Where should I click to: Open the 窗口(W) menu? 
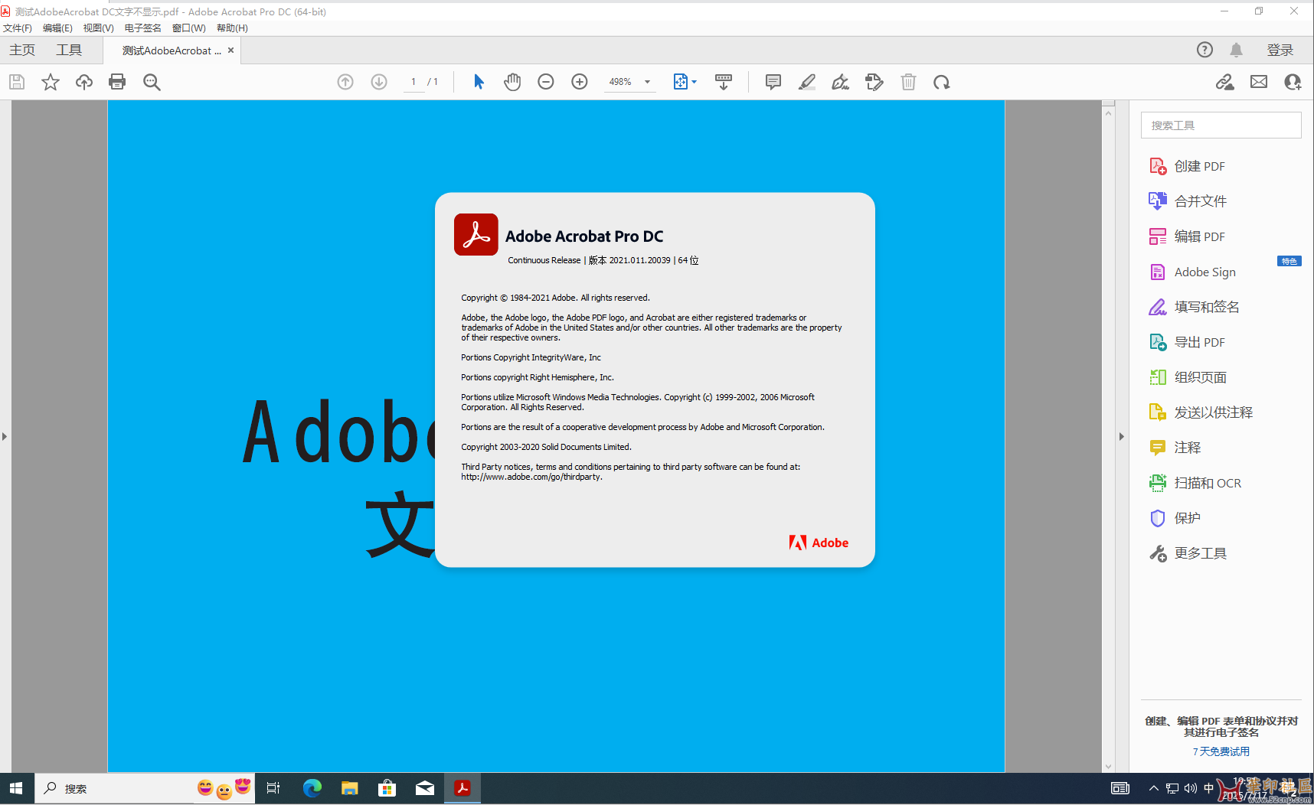(x=189, y=28)
